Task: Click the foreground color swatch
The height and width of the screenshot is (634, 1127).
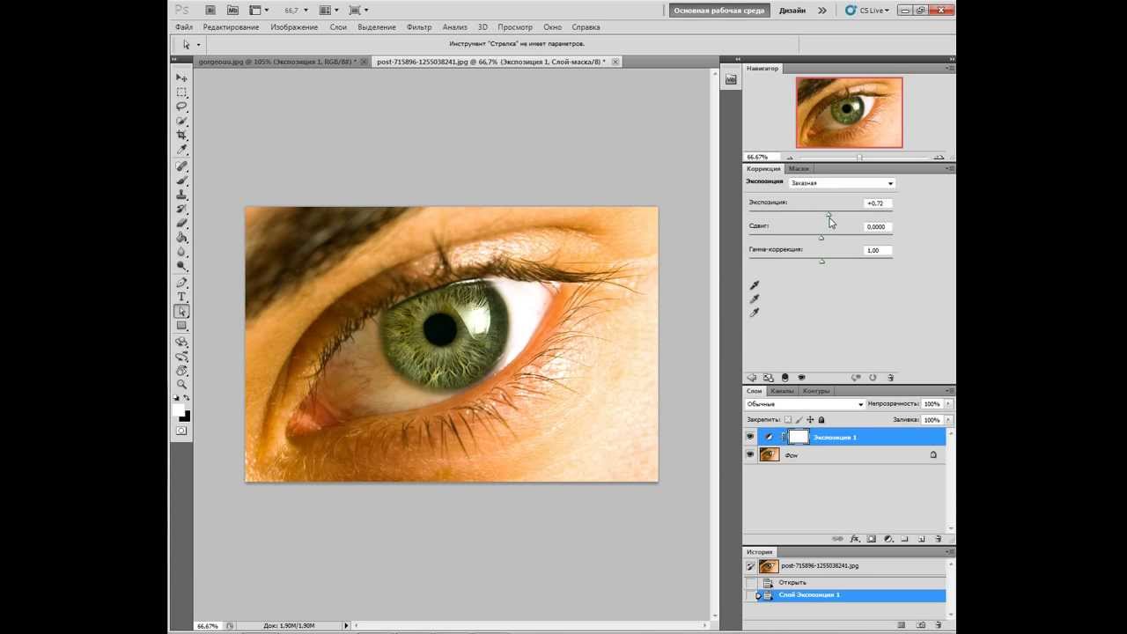Action: point(179,411)
